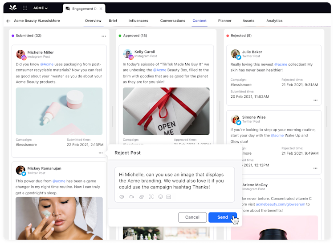
Task: Click Simone Wise's profile avatar
Action: [235, 119]
